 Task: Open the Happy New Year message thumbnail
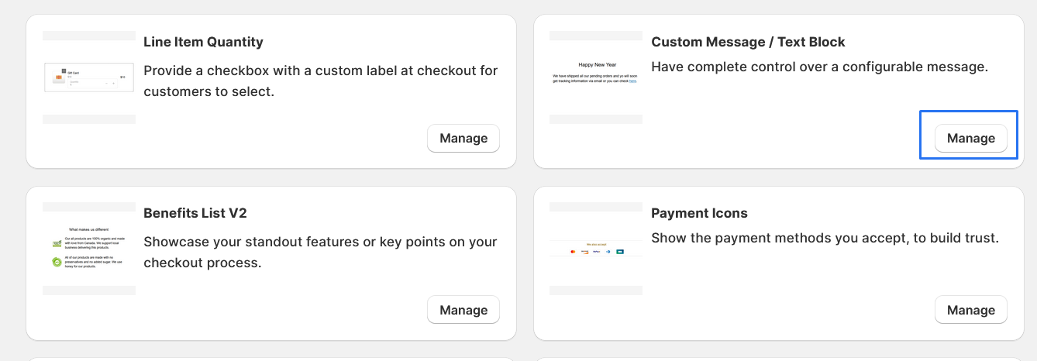click(596, 74)
